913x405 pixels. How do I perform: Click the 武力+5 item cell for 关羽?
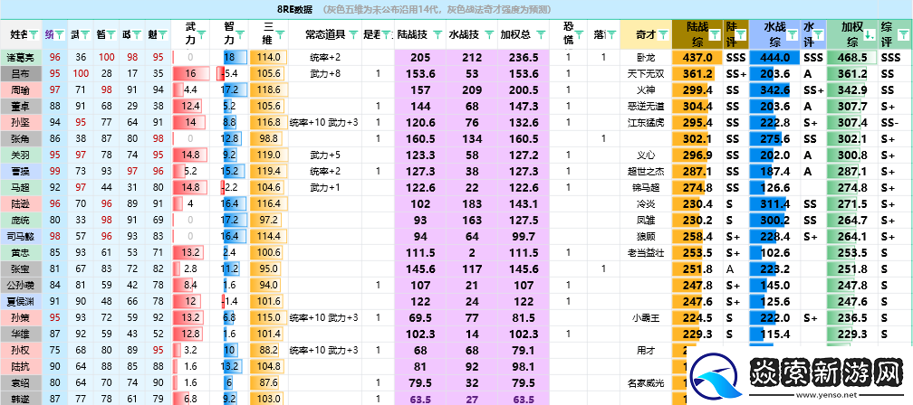324,155
